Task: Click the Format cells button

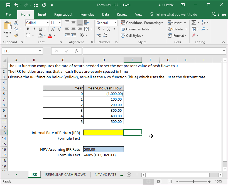Action: point(177,35)
